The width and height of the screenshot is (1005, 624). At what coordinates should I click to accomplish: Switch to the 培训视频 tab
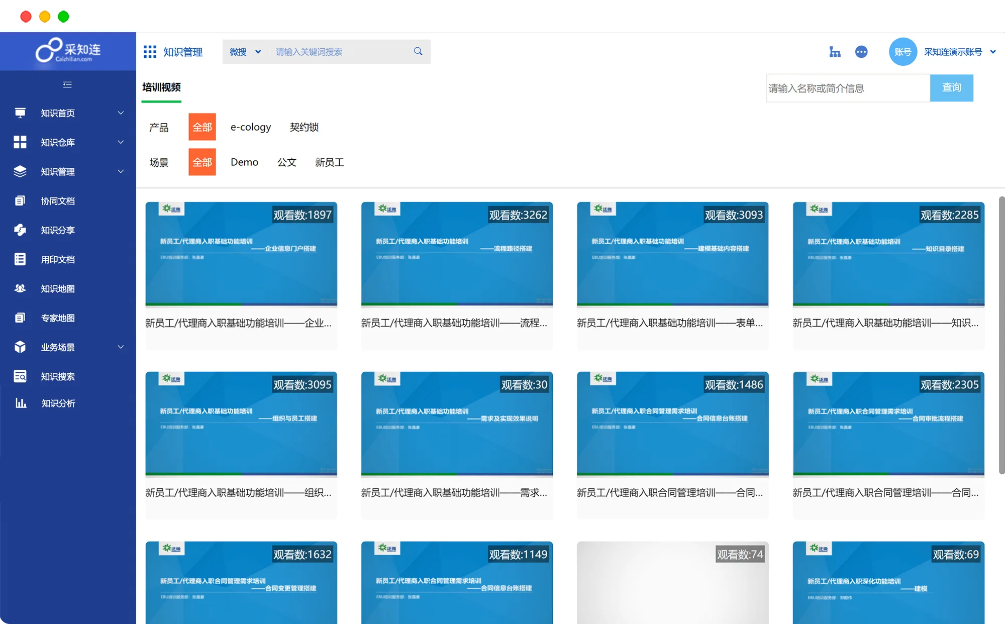tap(161, 87)
